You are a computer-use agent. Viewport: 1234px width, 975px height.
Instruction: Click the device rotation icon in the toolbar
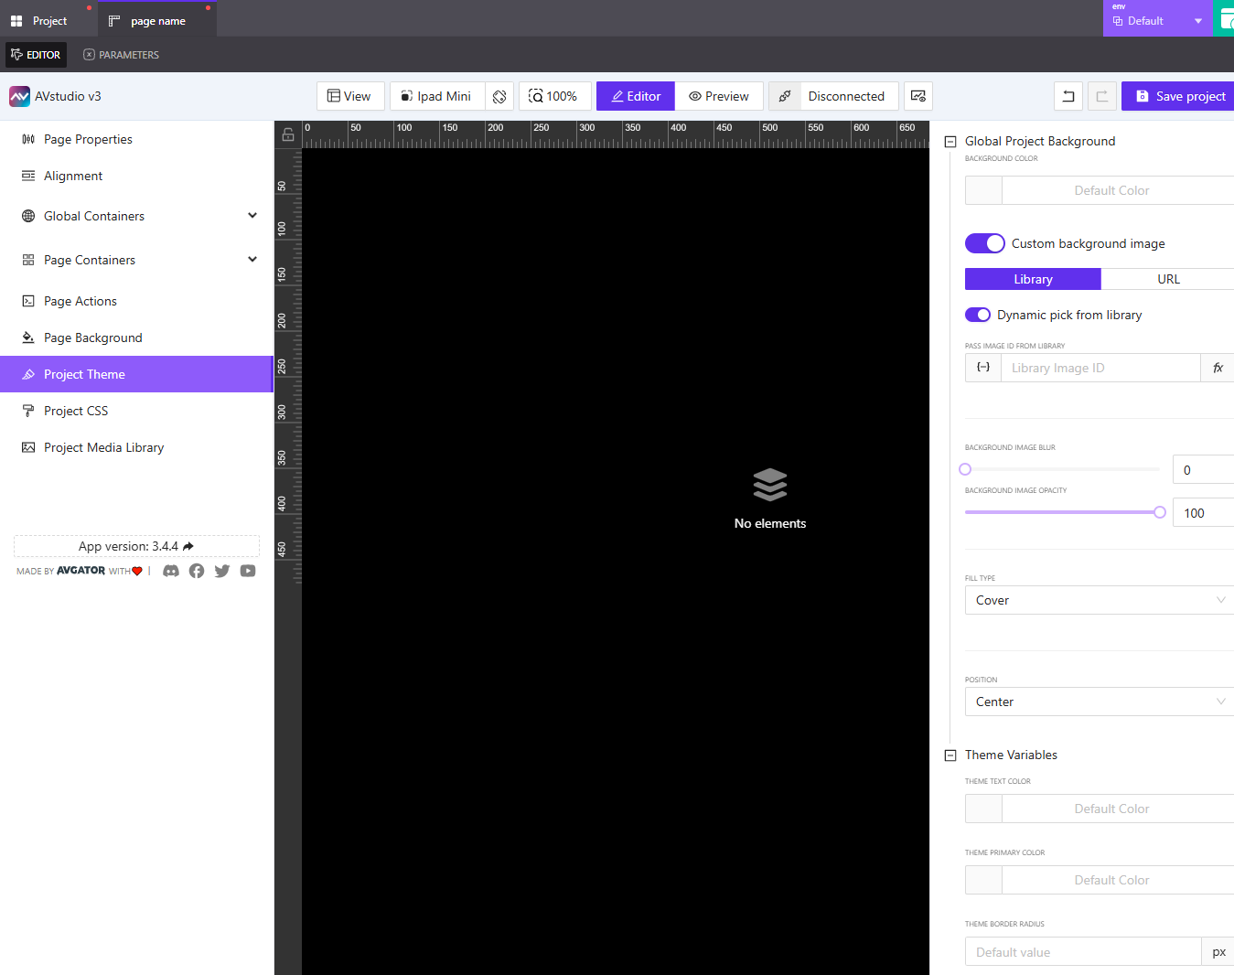coord(499,96)
